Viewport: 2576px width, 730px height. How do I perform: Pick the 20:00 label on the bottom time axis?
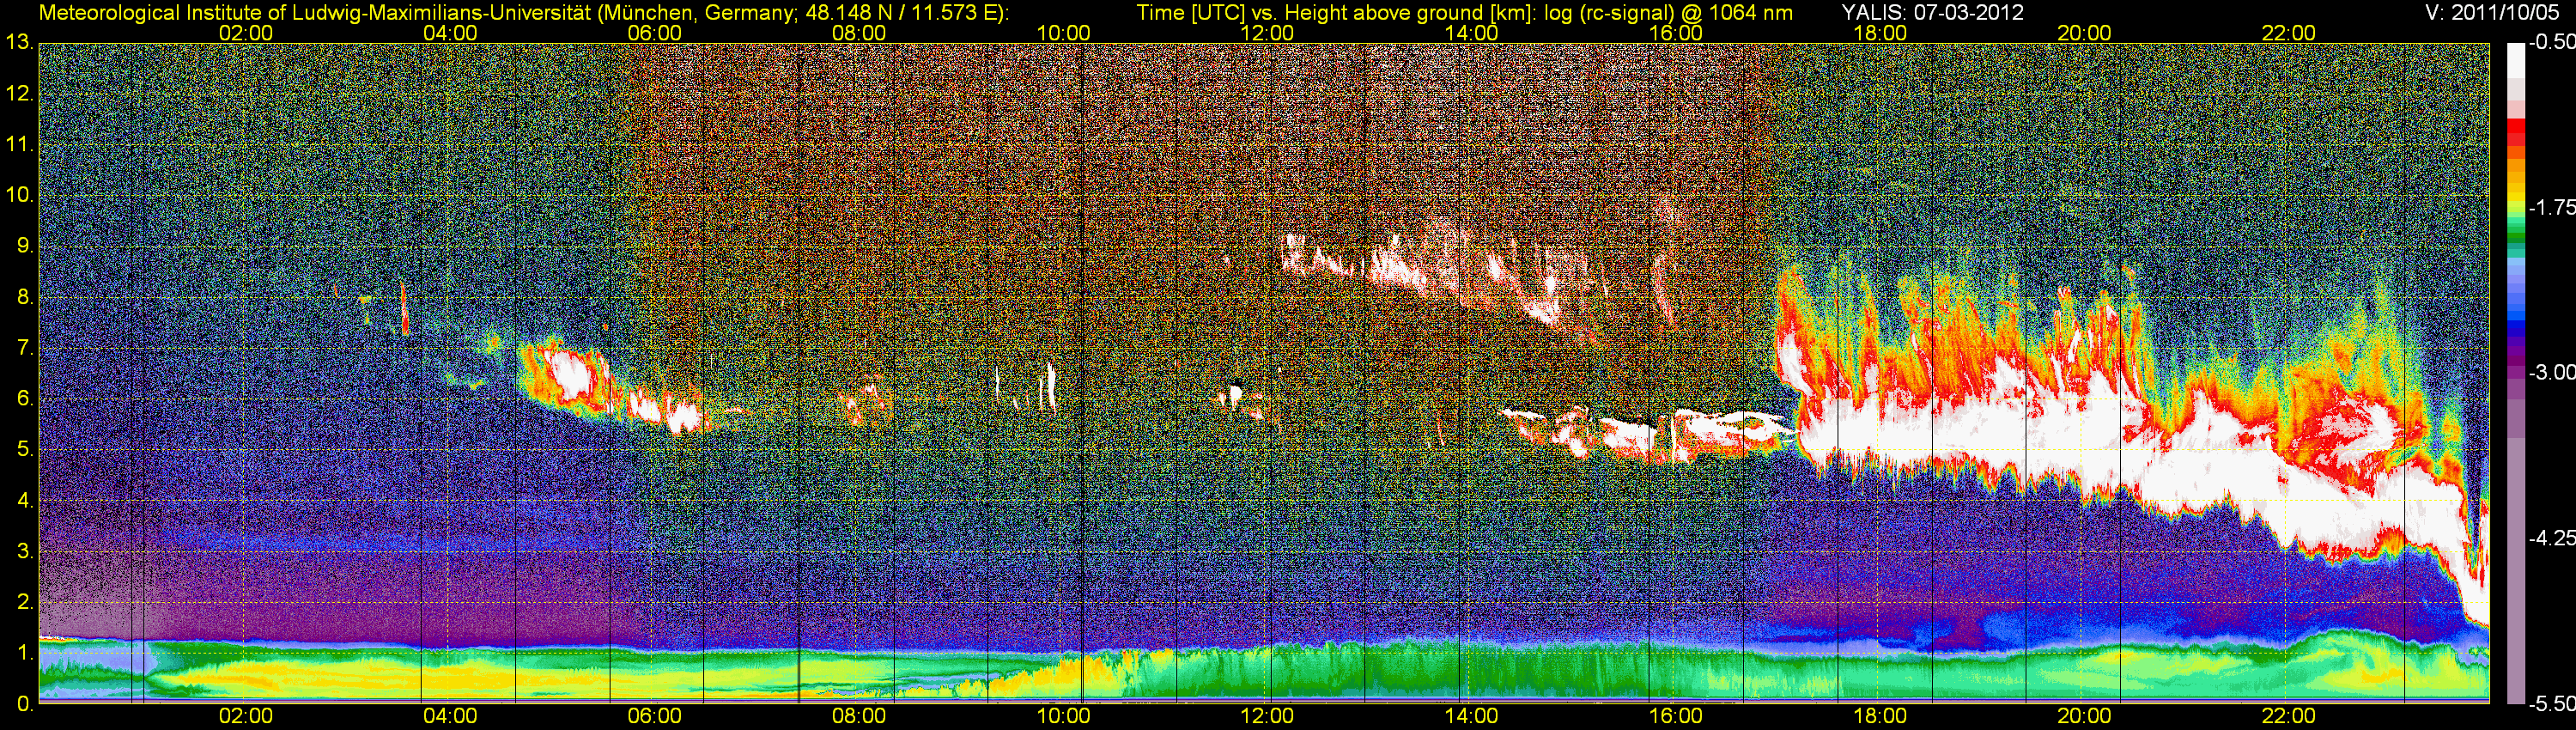tap(2084, 716)
